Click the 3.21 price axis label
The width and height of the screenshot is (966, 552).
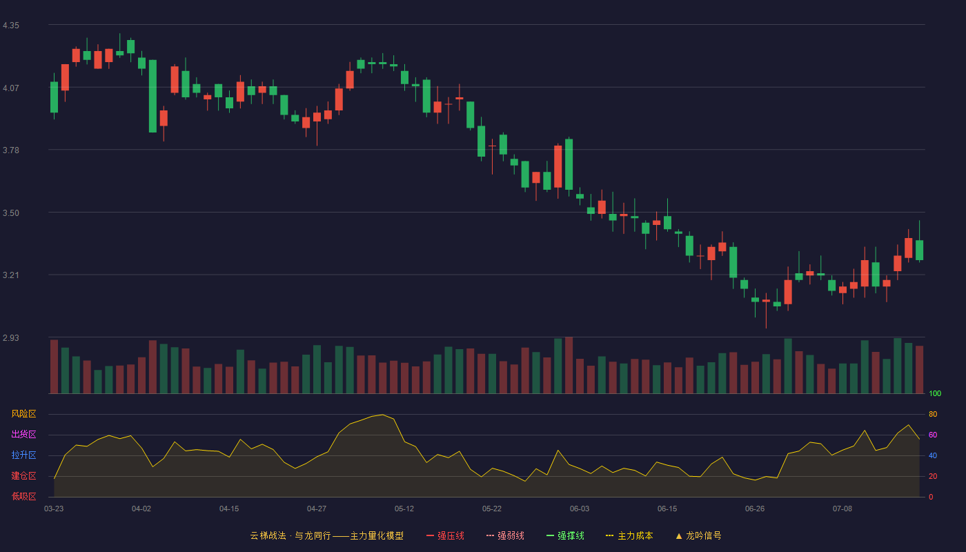click(11, 275)
